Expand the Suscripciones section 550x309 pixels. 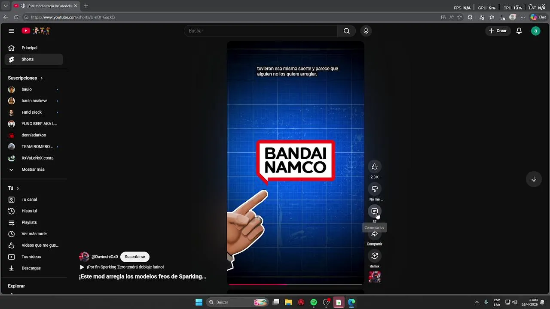26,78
